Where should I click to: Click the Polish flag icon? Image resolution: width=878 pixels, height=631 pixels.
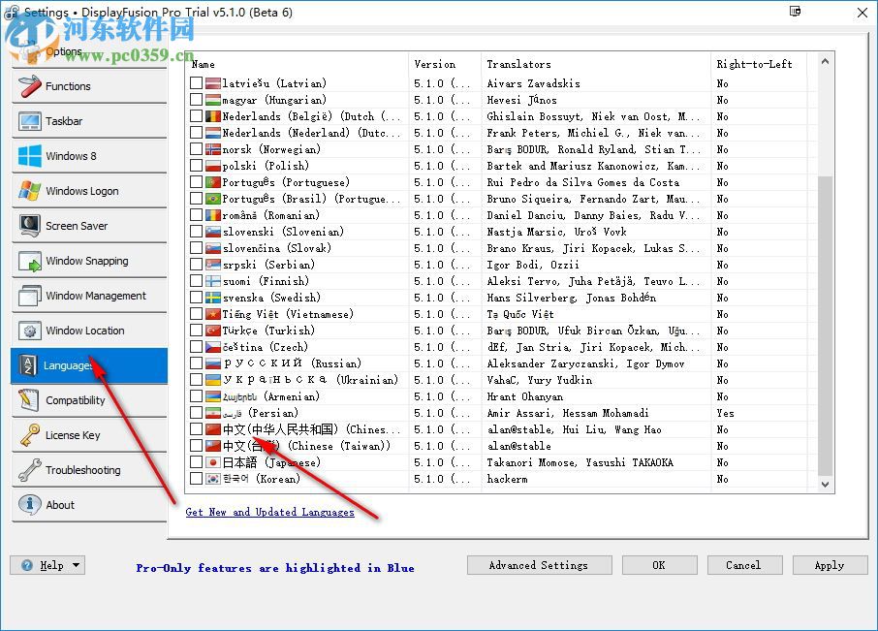213,166
